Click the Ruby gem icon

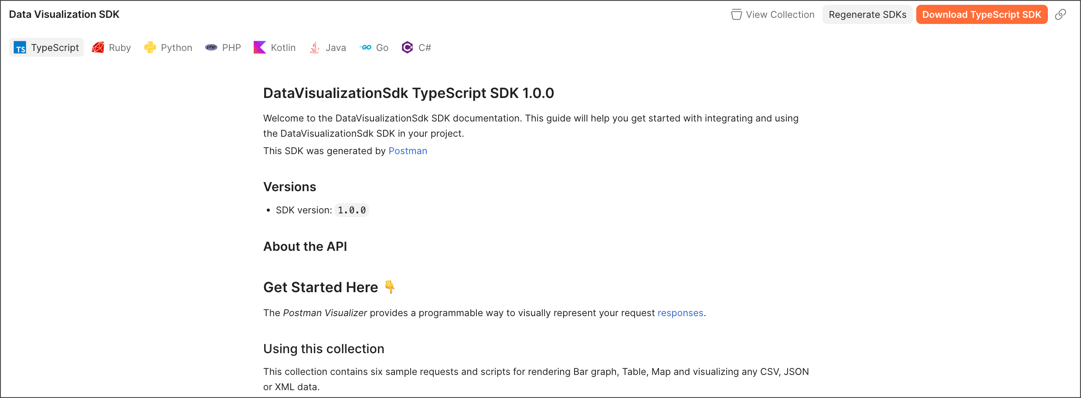[98, 47]
